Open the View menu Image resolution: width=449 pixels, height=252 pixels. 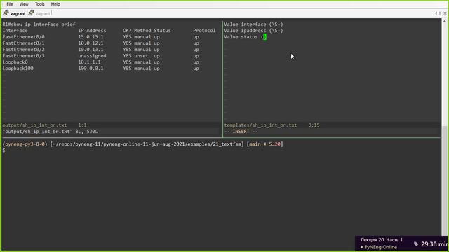pos(24,4)
